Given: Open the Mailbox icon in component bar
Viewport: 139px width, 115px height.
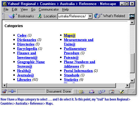Looking at the screenshot, I should tap(92, 92).
